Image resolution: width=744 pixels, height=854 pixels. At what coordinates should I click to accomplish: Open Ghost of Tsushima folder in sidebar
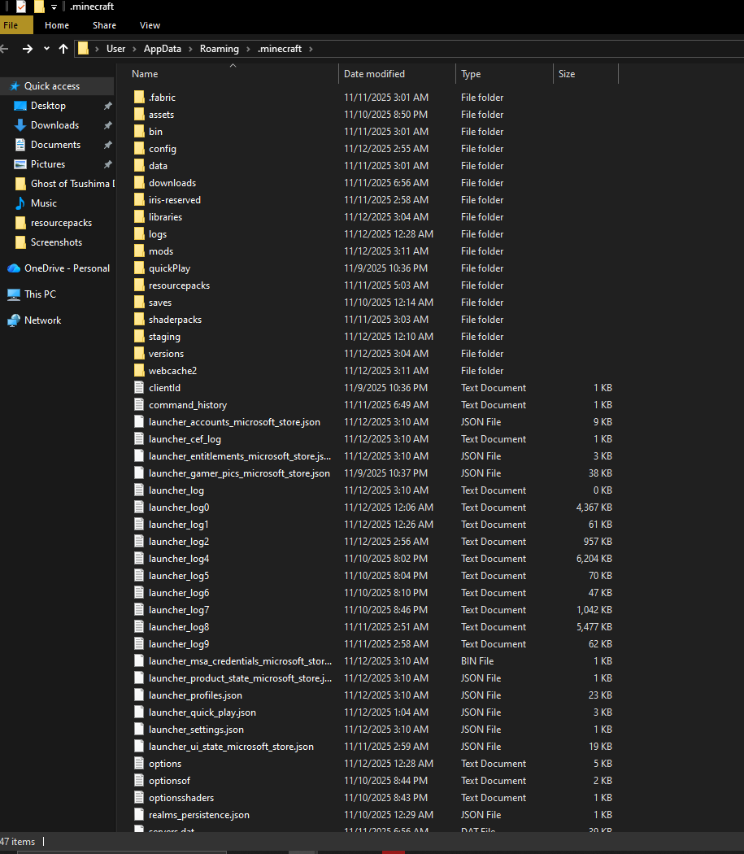pos(64,184)
